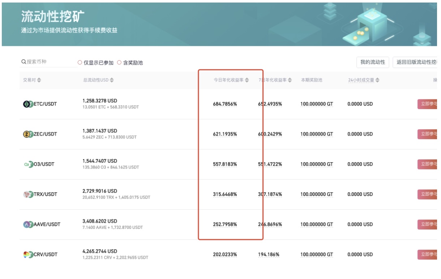Click the TRX coin pair icon
The height and width of the screenshot is (279, 441).
tap(28, 194)
